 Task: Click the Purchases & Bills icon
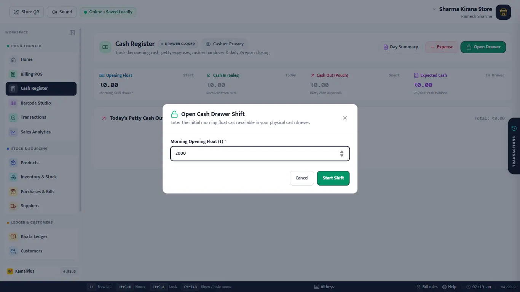[x=13, y=192]
